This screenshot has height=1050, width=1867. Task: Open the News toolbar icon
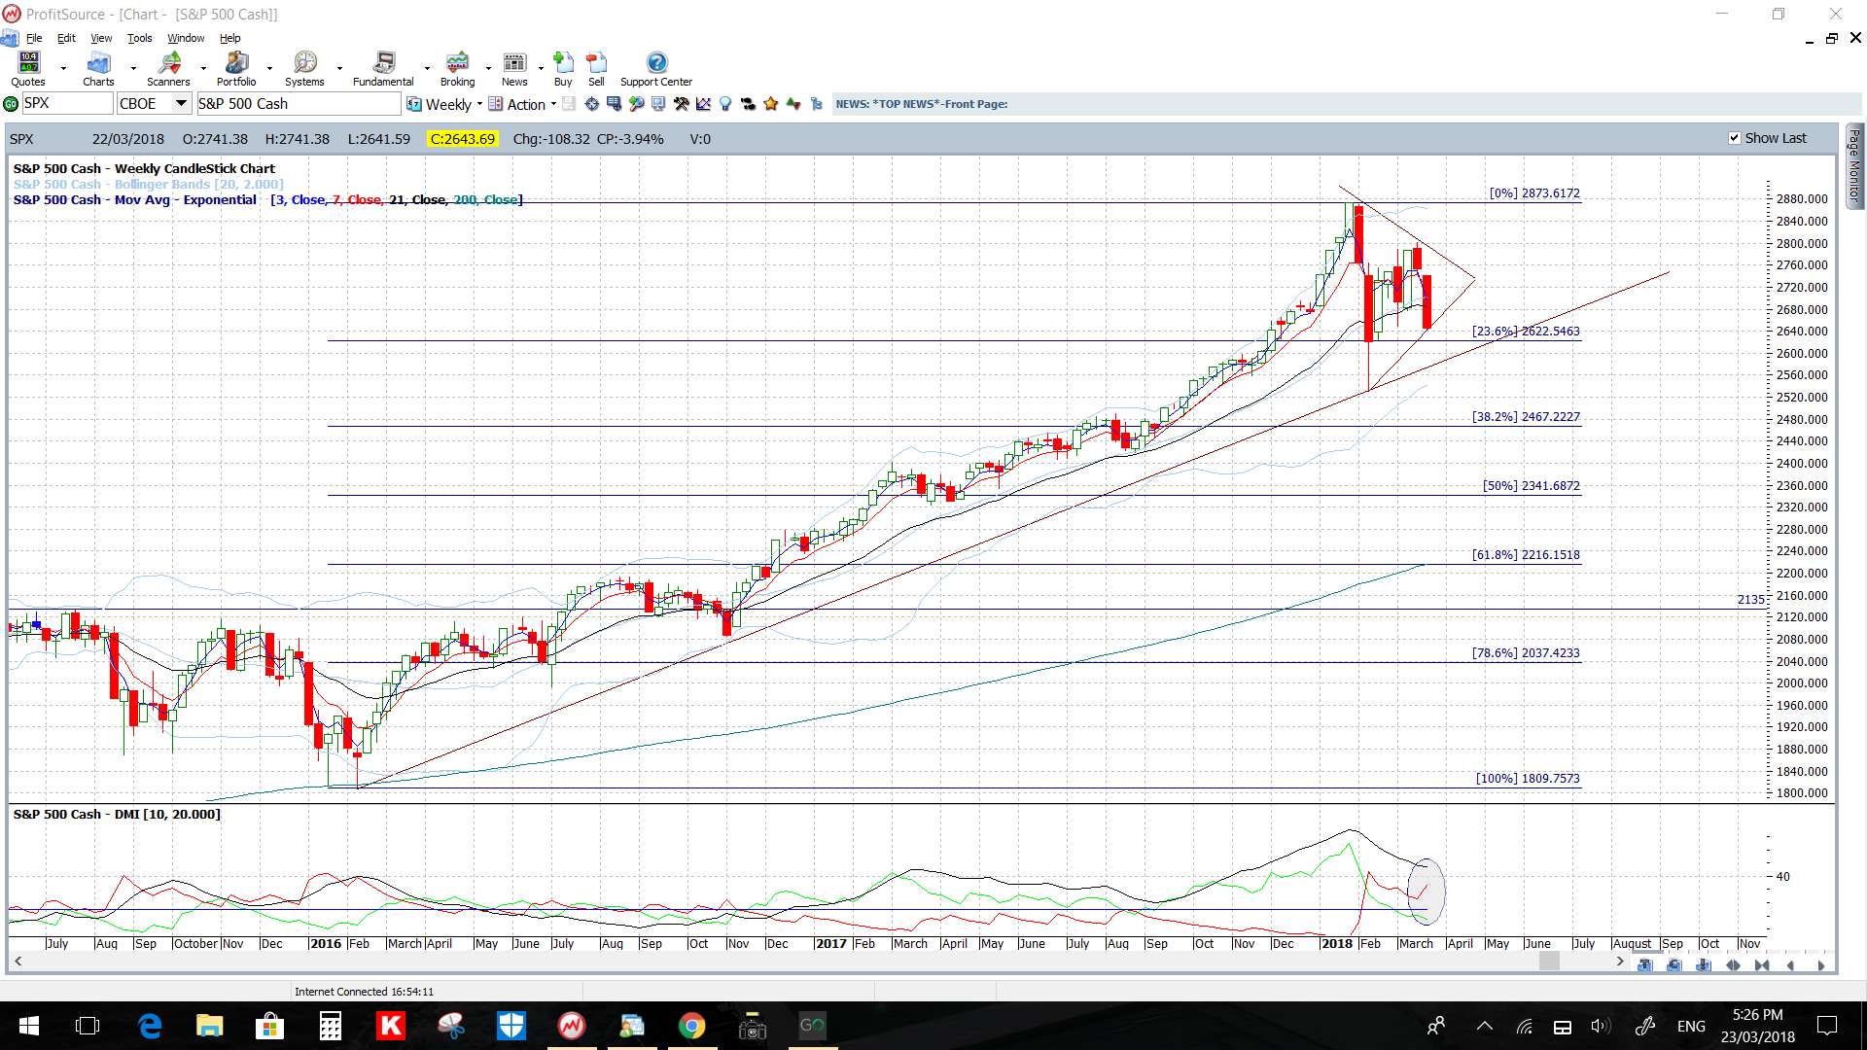514,63
